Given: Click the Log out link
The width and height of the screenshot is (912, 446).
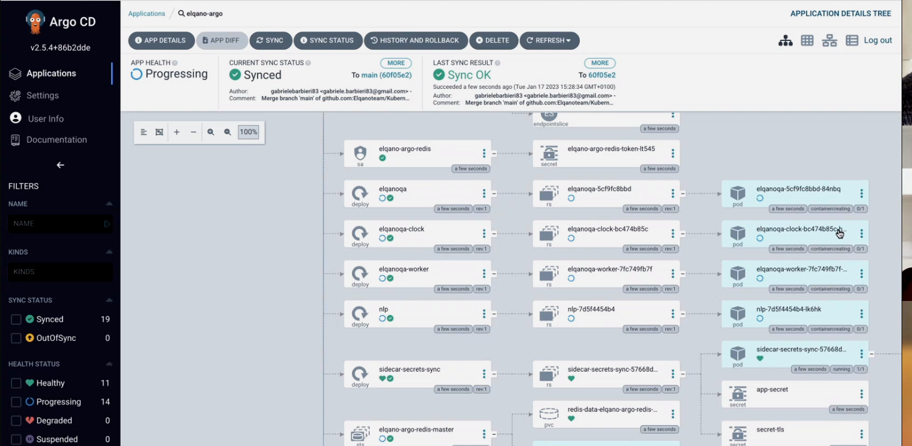Looking at the screenshot, I should click(878, 40).
